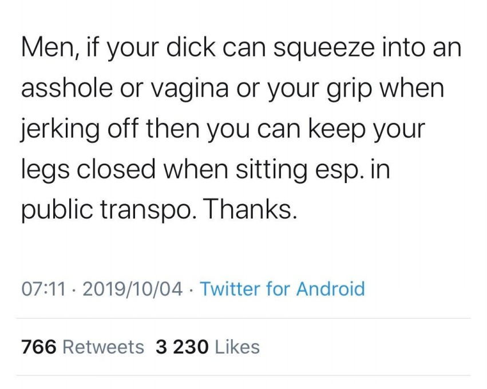Click the number 3 230 in likes count

[x=182, y=347]
